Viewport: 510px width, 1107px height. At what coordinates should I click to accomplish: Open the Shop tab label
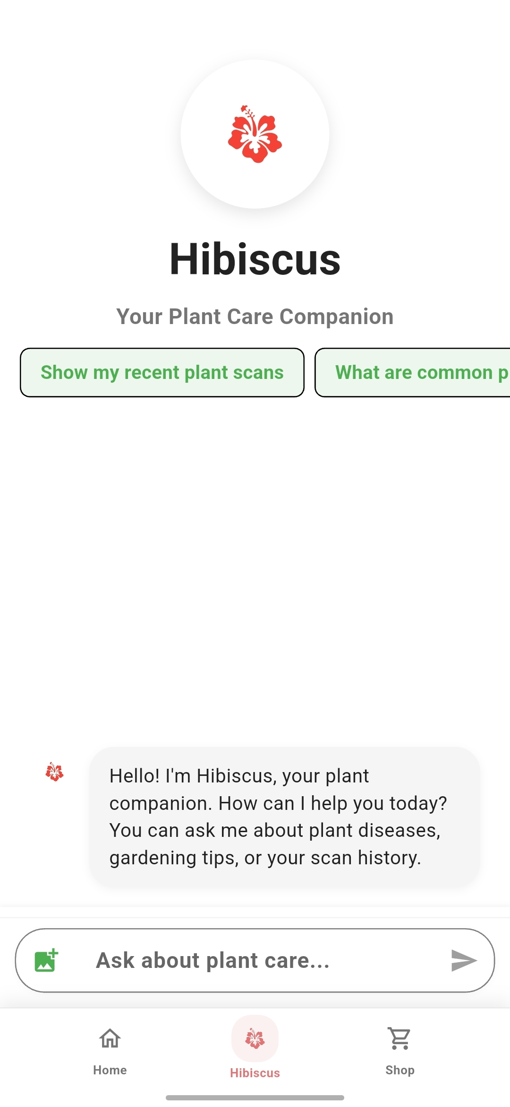point(399,1070)
